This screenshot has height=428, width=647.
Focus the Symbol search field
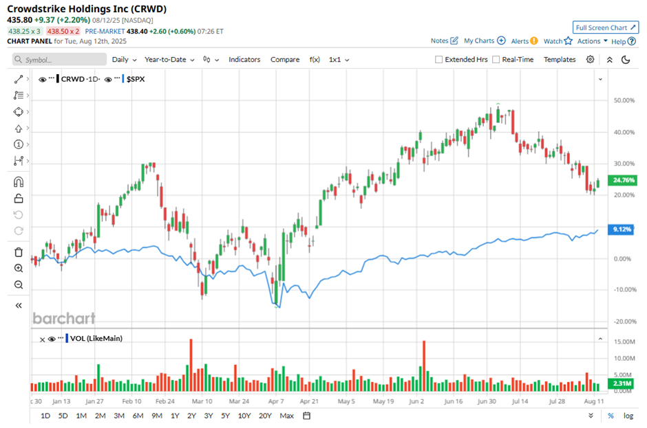(59, 60)
